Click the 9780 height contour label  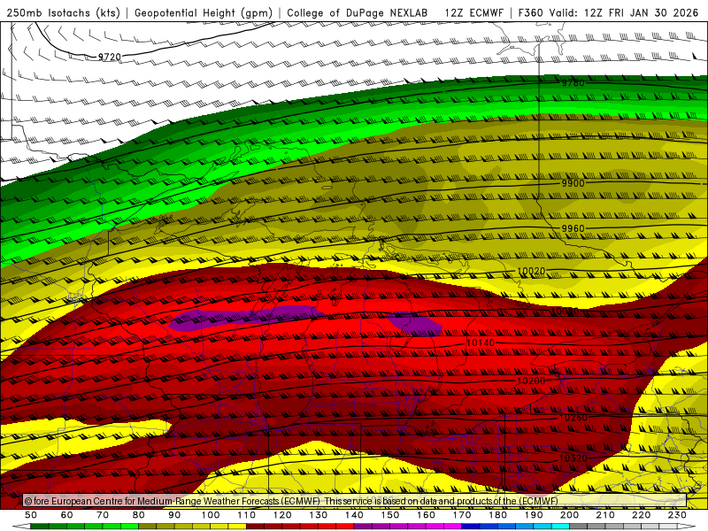[x=573, y=82]
